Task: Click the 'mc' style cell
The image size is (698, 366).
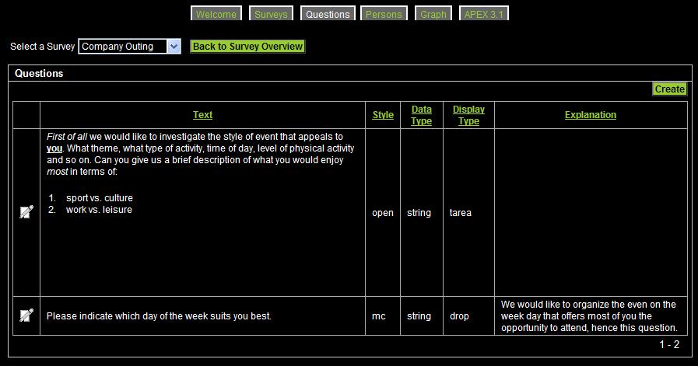Action: click(x=379, y=316)
